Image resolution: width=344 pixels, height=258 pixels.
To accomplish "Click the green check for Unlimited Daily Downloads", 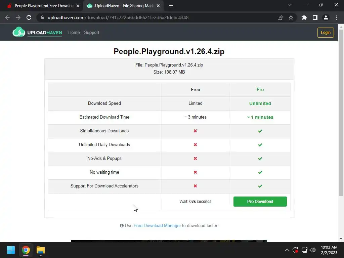I will [x=260, y=145].
